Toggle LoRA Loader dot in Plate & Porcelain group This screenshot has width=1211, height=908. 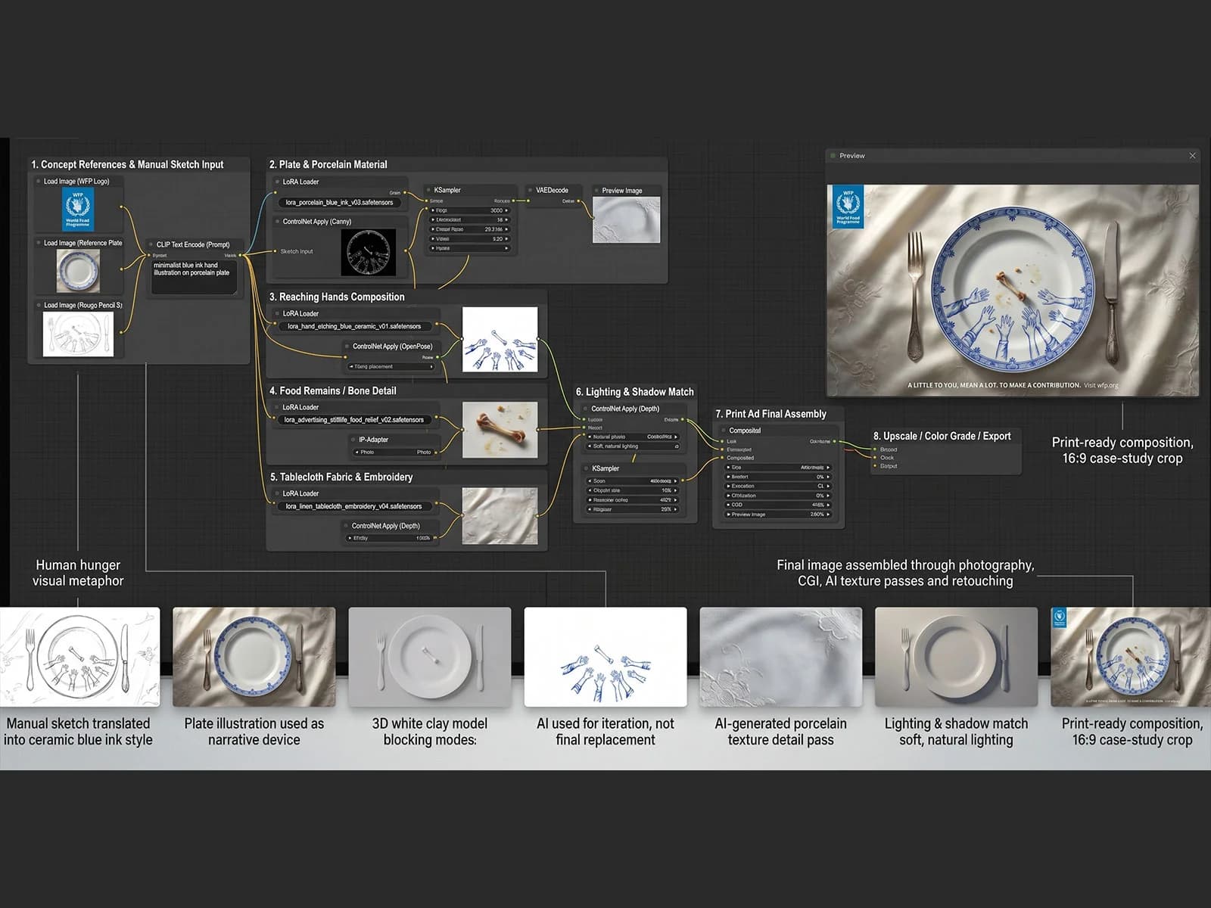277,182
